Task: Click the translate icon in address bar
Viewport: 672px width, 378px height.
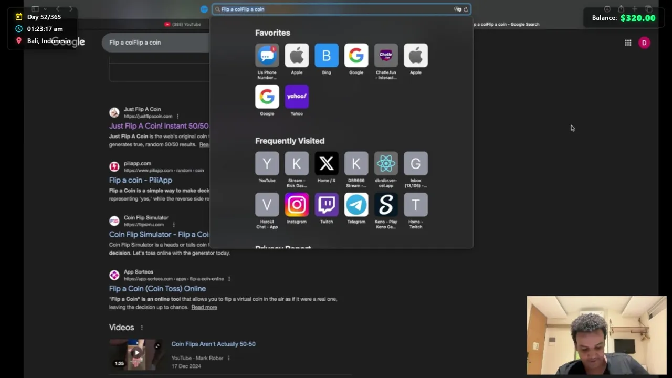Action: [457, 9]
